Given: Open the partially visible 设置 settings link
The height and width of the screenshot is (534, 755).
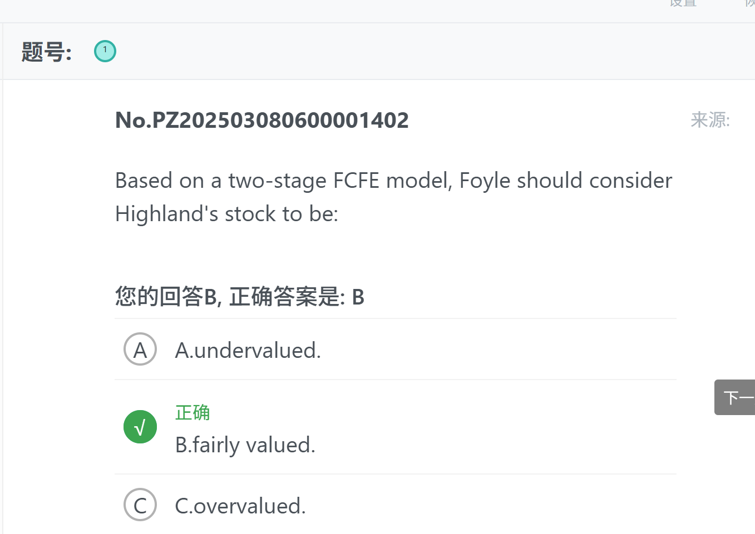Looking at the screenshot, I should click(x=683, y=3).
